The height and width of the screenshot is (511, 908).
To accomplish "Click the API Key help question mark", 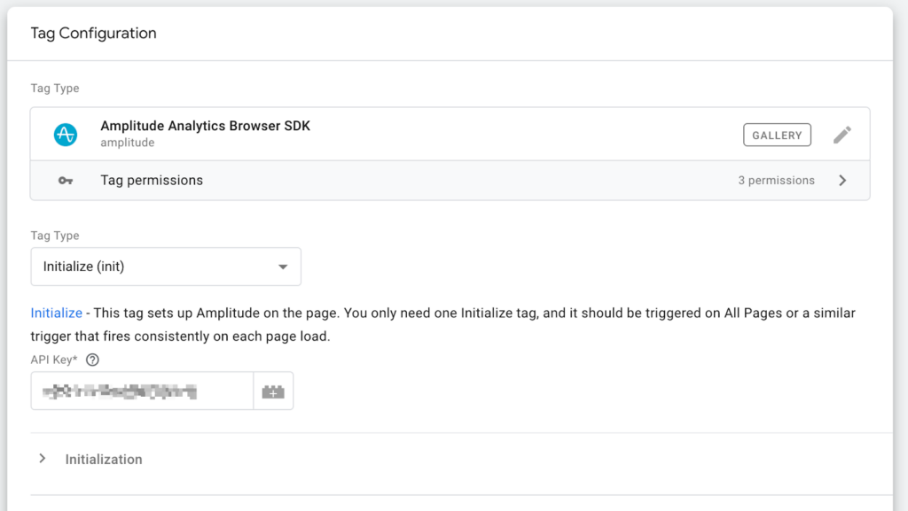I will [x=92, y=360].
